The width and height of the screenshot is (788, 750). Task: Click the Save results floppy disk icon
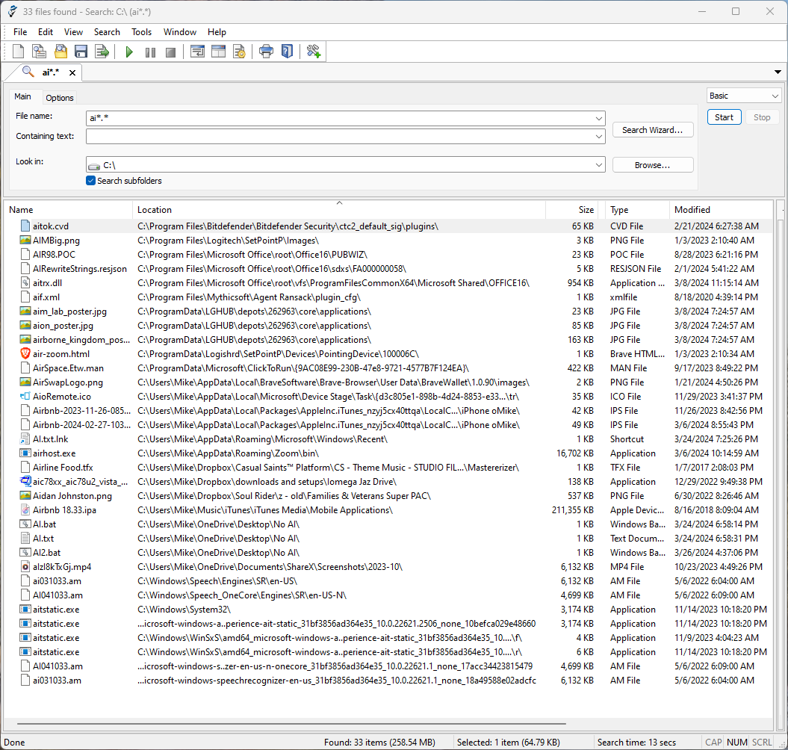tap(81, 52)
